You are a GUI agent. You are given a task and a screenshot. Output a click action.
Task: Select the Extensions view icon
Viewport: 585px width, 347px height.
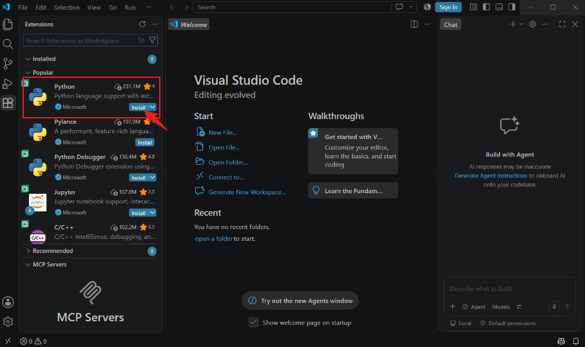[x=8, y=102]
